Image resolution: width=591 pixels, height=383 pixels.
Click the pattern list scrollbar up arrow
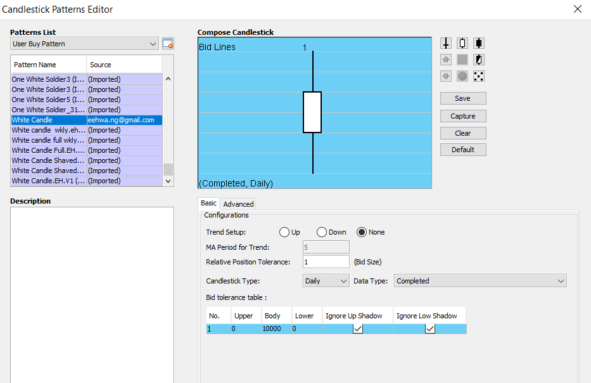168,79
